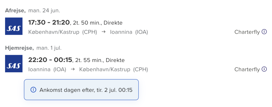
Task: Click the Ioannina (IOA) arrival airport on the outbound flight
Action: click(x=129, y=32)
